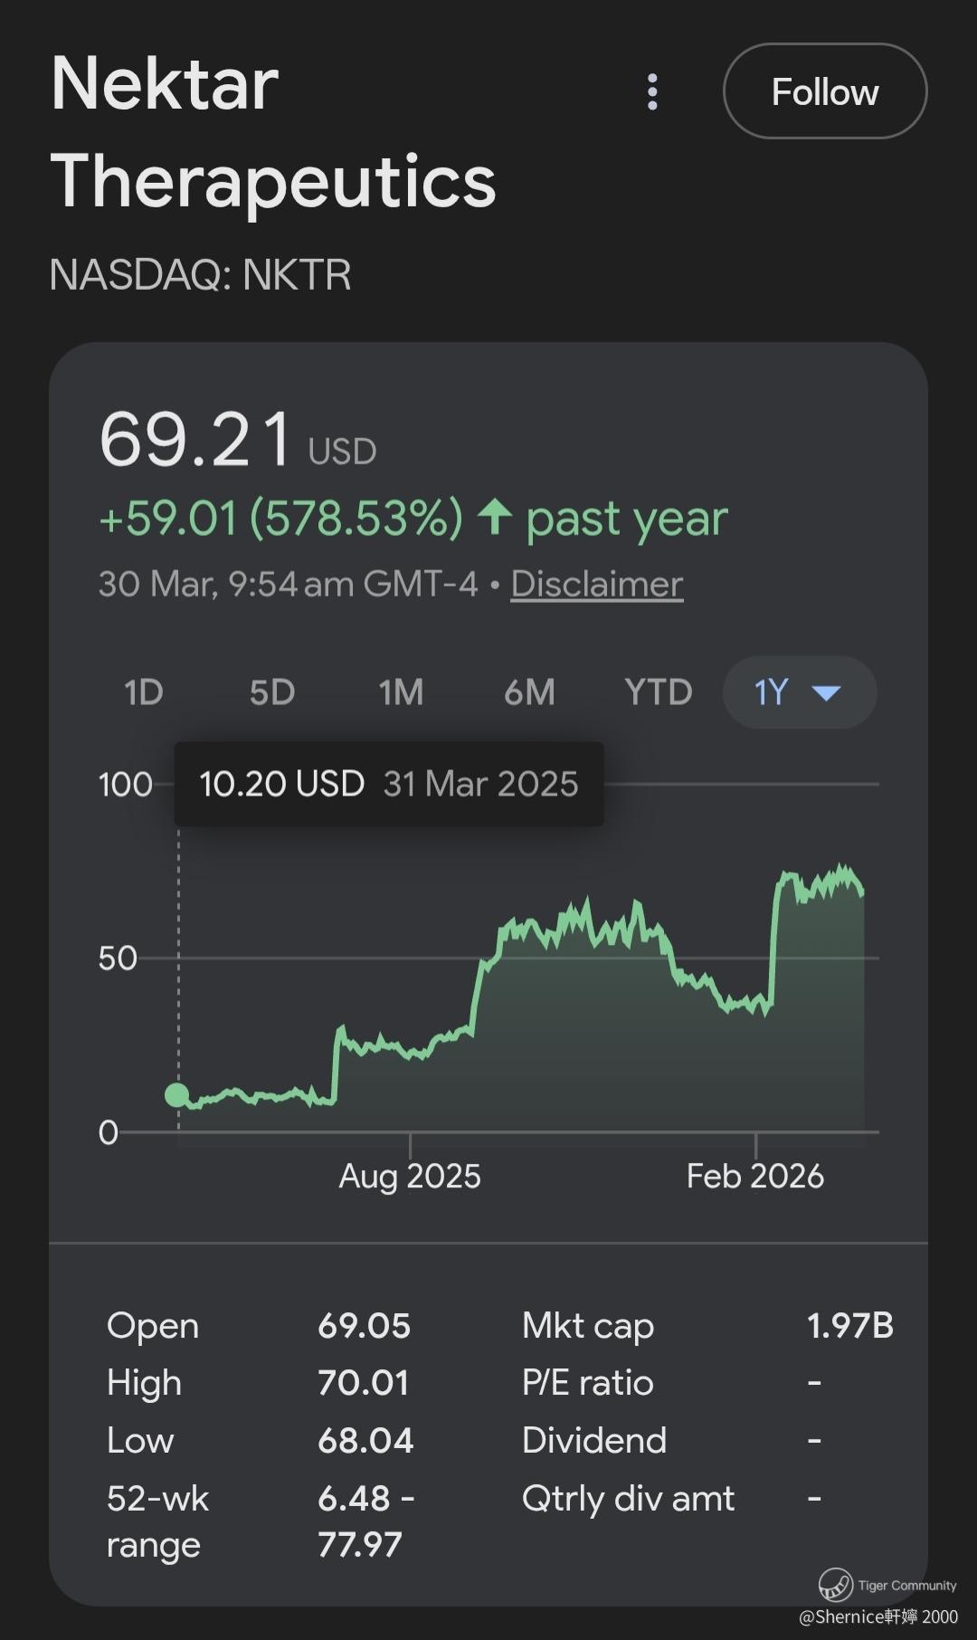977x1640 pixels.
Task: Click the 10.20 USD chart tooltip
Action: [389, 784]
